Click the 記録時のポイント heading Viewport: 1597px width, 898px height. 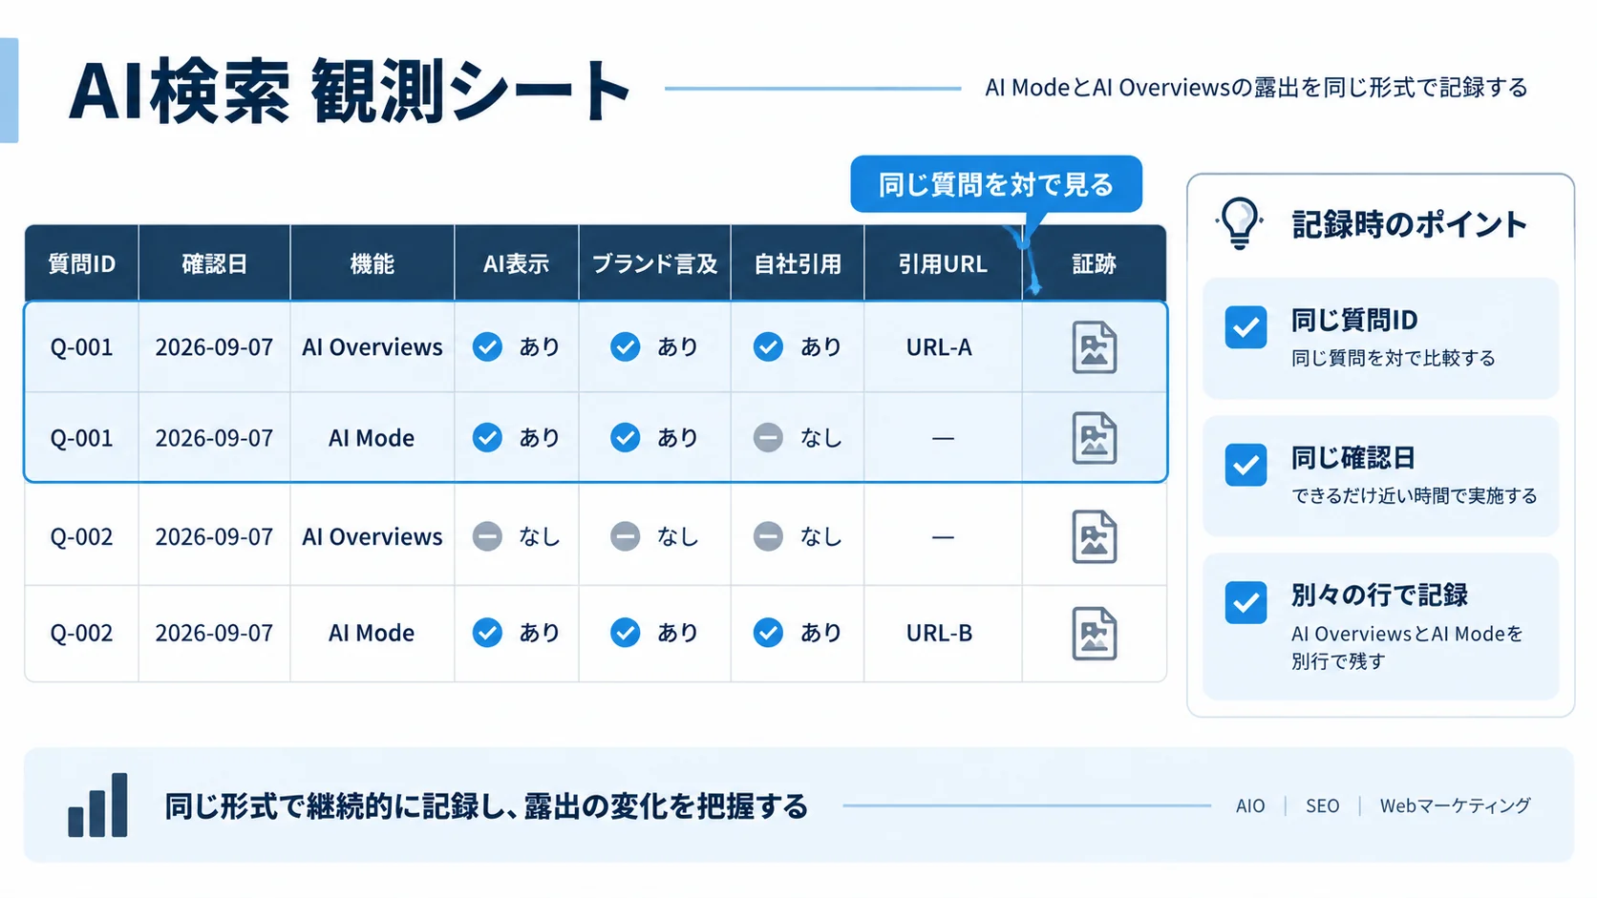1410,224
